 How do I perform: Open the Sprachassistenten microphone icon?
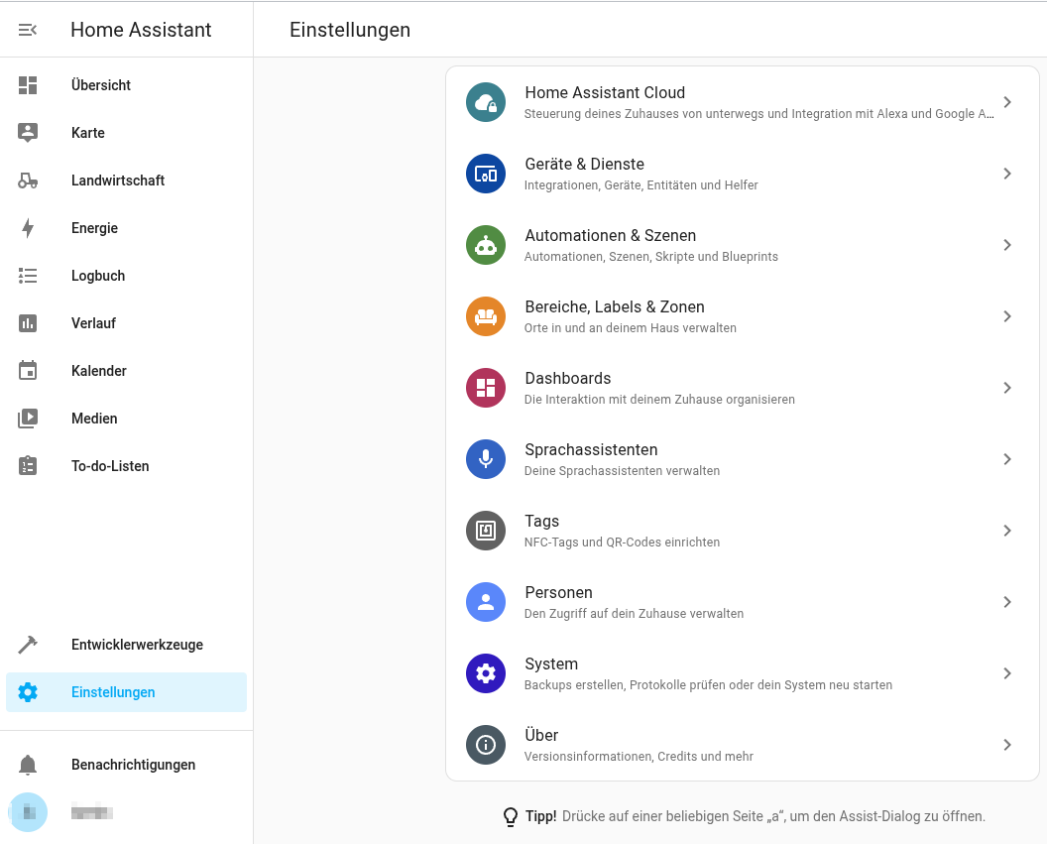point(485,459)
